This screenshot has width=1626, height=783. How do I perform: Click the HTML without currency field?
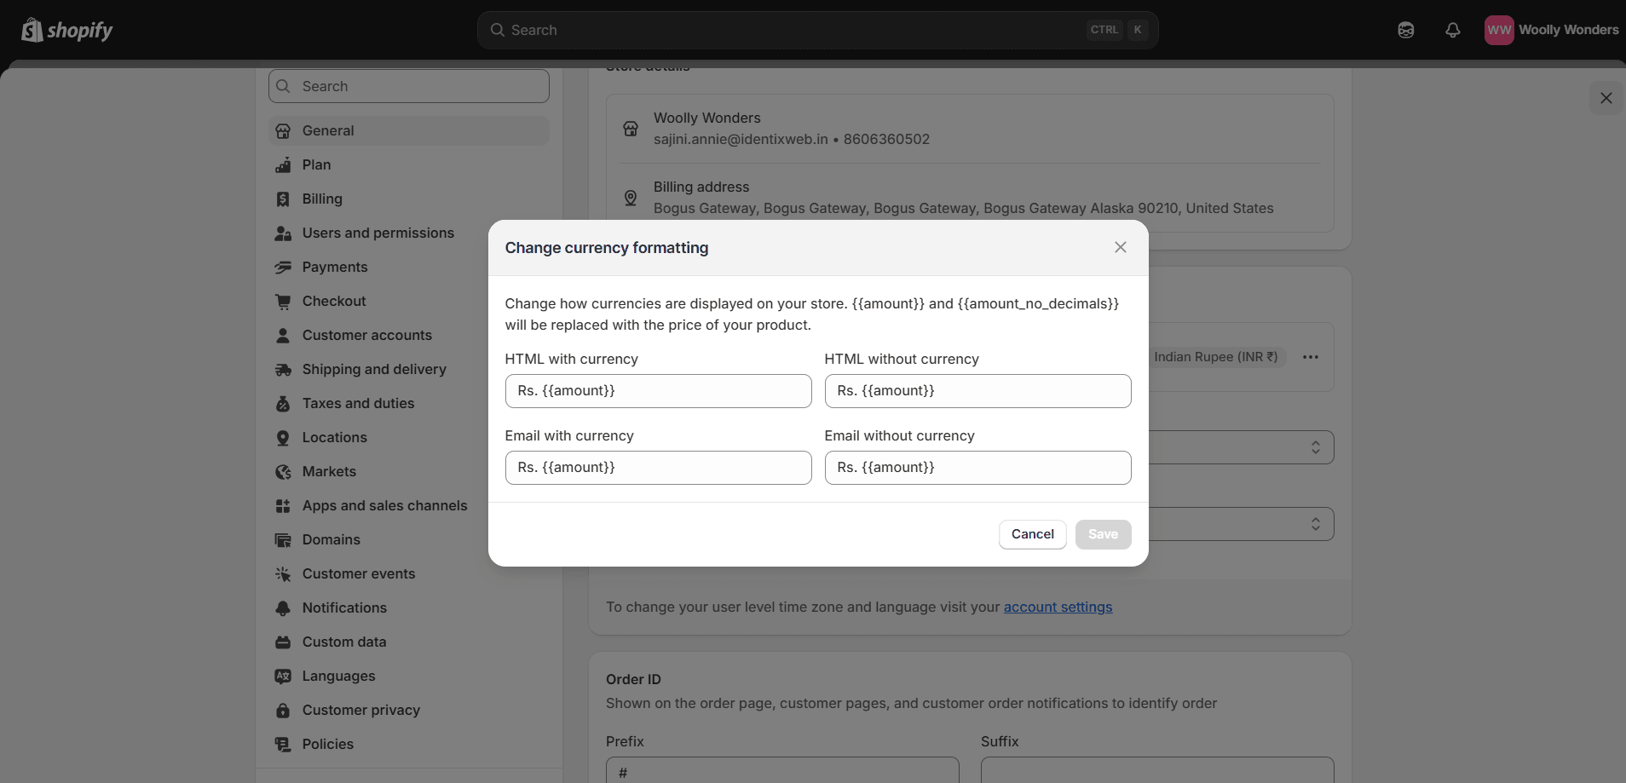(x=977, y=391)
